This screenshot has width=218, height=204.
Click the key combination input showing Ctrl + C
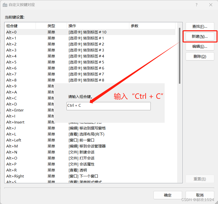[x=108, y=106]
